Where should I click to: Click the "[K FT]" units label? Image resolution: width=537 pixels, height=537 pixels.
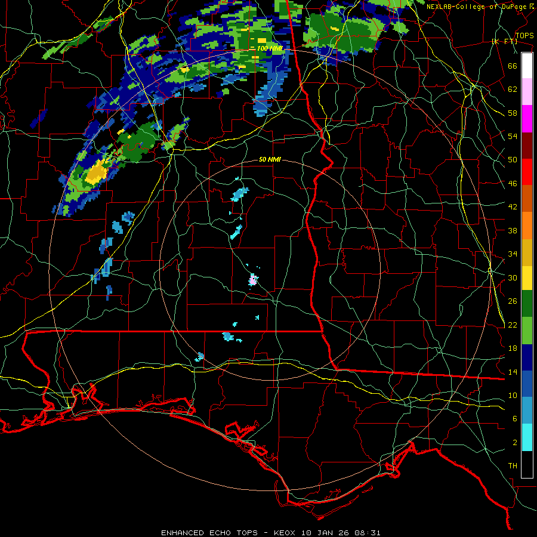pos(504,42)
